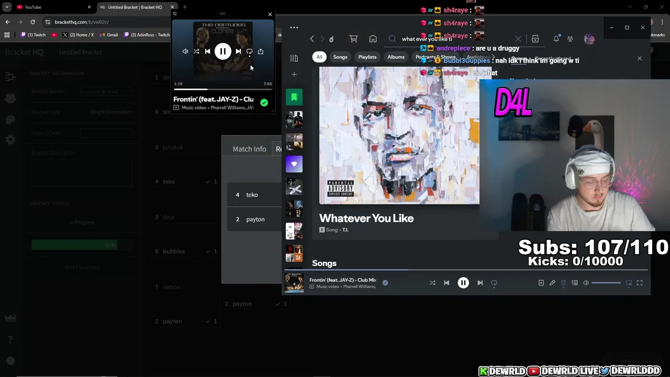Viewport: 670px width, 377px height.
Task: Select Podcasts & Shows filter chip
Action: coord(435,57)
